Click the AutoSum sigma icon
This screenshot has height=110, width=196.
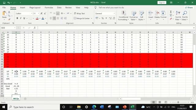171,12
